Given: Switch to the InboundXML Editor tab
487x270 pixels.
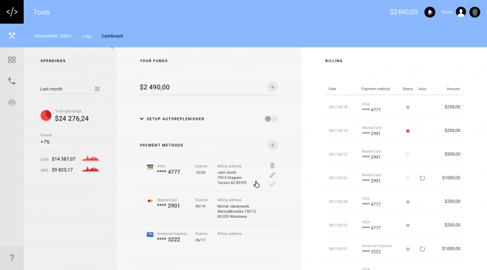Looking at the screenshot, I should point(52,36).
